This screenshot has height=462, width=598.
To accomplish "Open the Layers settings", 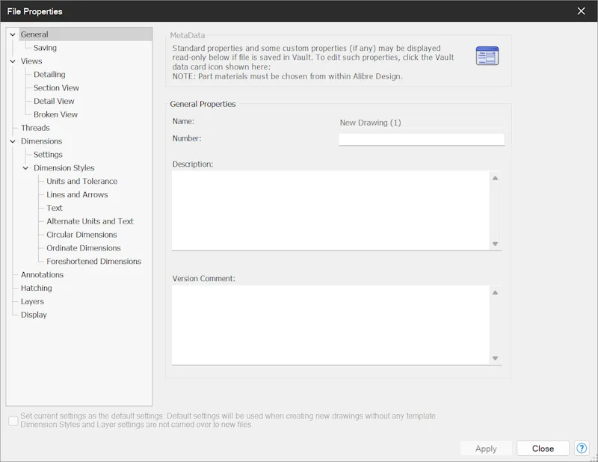I will (x=32, y=301).
